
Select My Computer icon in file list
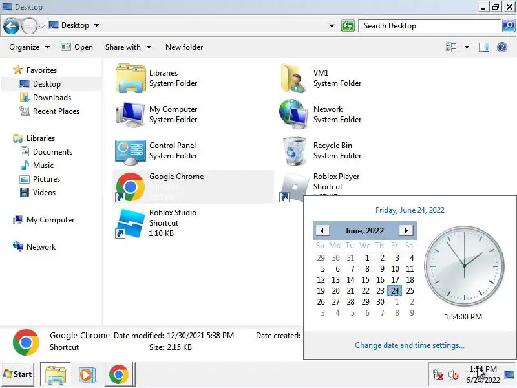click(x=131, y=114)
